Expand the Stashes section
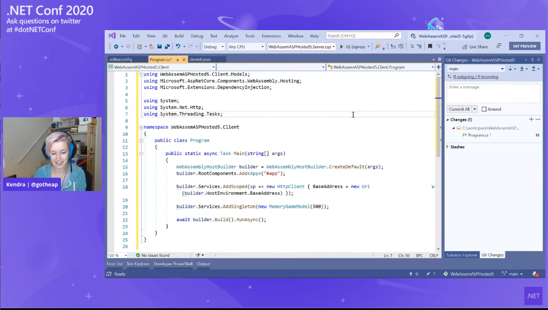 click(x=447, y=147)
